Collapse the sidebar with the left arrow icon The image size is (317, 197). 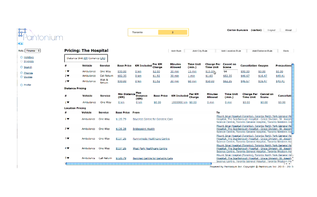point(19,44)
